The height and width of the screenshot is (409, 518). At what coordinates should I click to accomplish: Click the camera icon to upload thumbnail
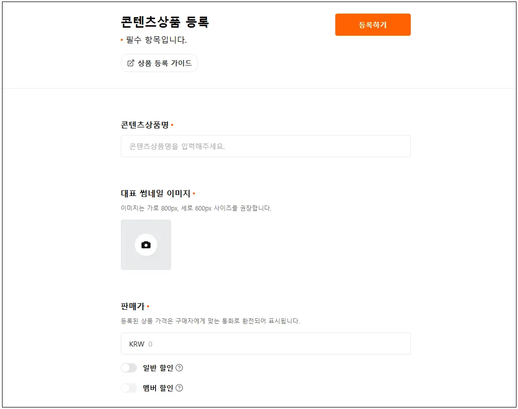pos(146,245)
